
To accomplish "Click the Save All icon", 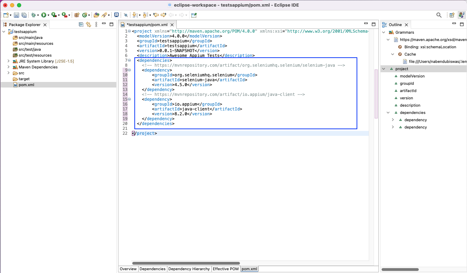I will [x=24, y=15].
